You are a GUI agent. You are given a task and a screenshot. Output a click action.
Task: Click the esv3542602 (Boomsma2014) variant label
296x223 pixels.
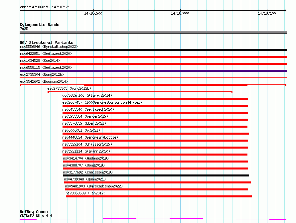[x=44, y=81]
